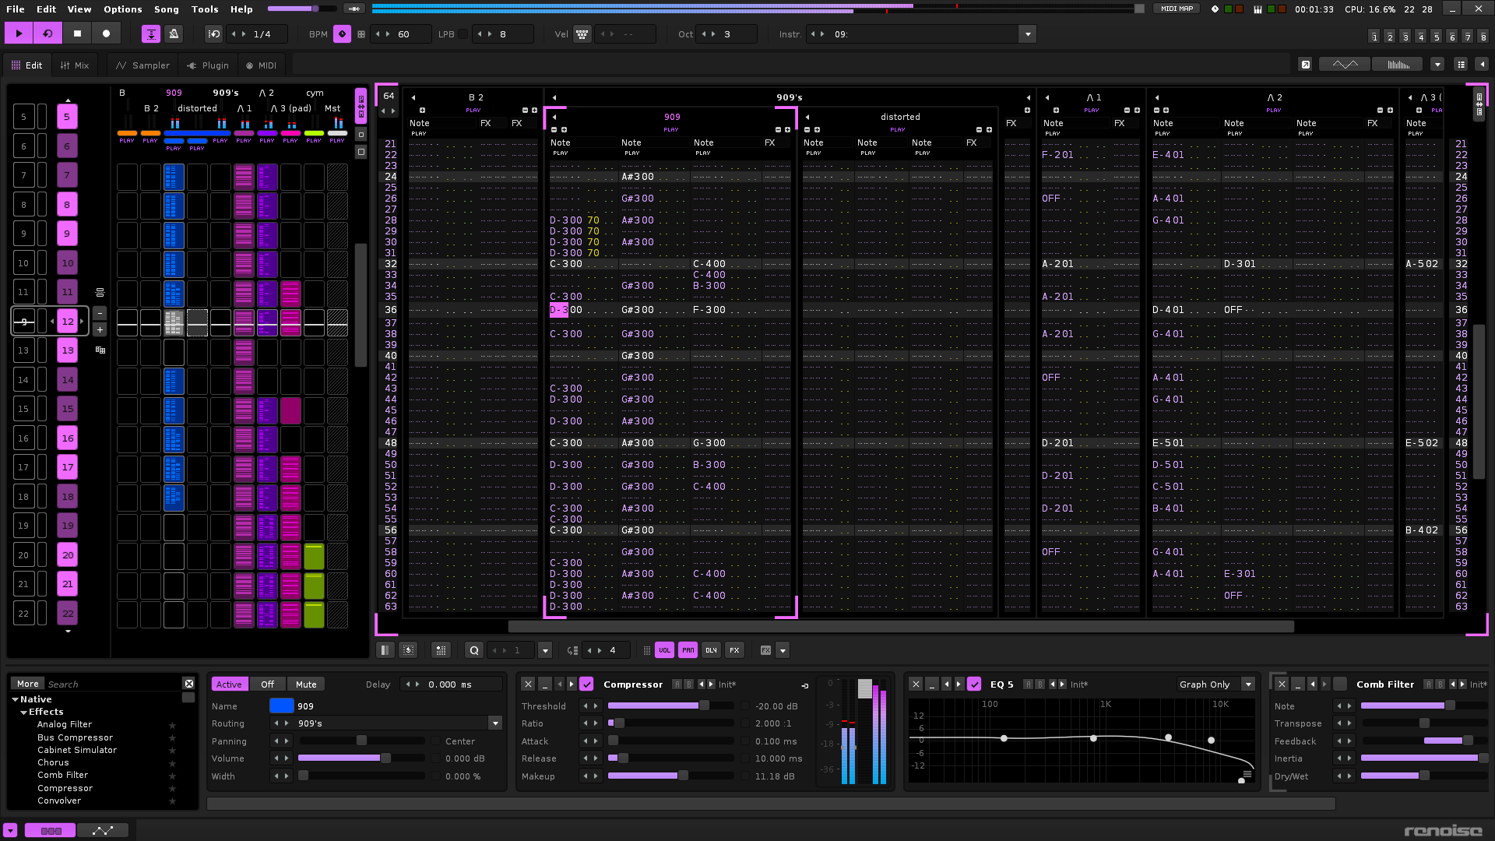Image resolution: width=1495 pixels, height=841 pixels.
Task: Select the Edit menu in menu bar
Action: click(46, 9)
